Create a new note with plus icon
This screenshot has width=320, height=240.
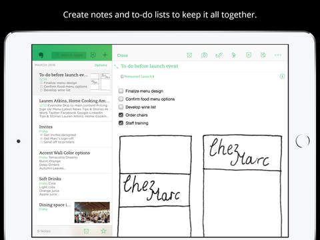coord(105,55)
